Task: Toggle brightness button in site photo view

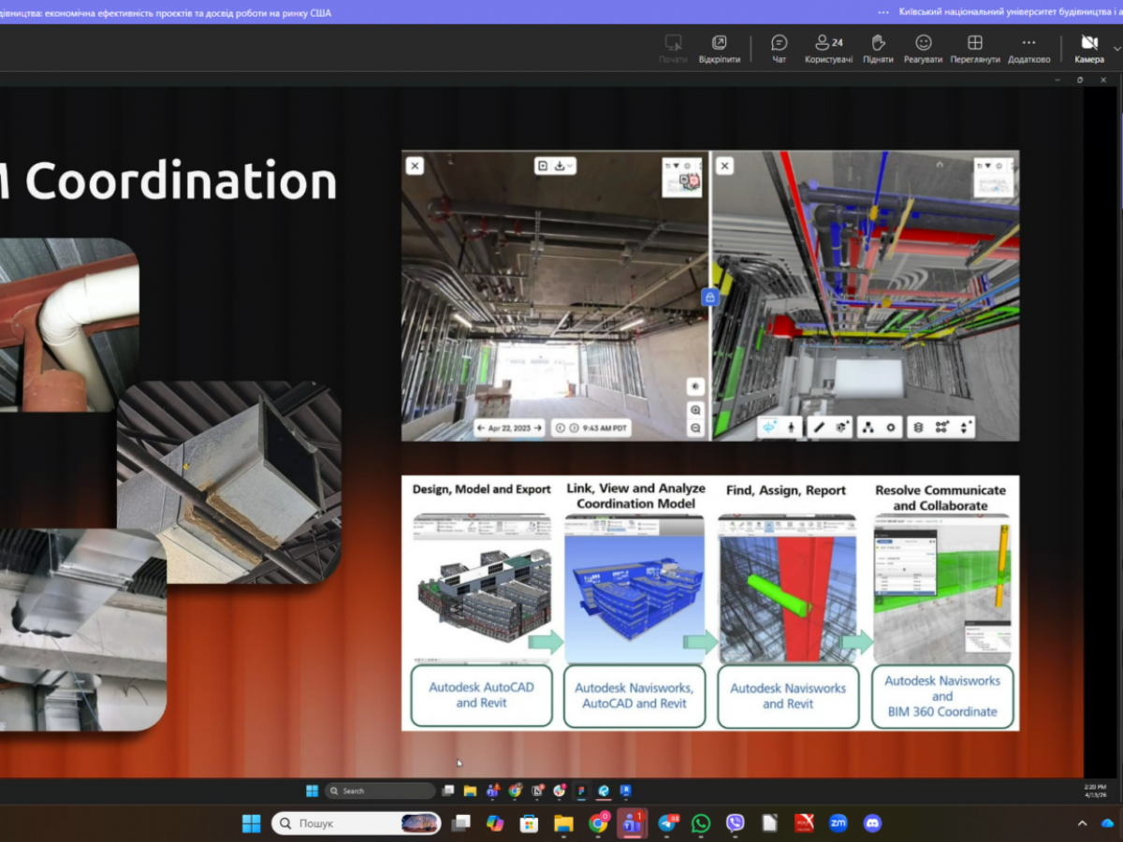Action: (x=695, y=386)
